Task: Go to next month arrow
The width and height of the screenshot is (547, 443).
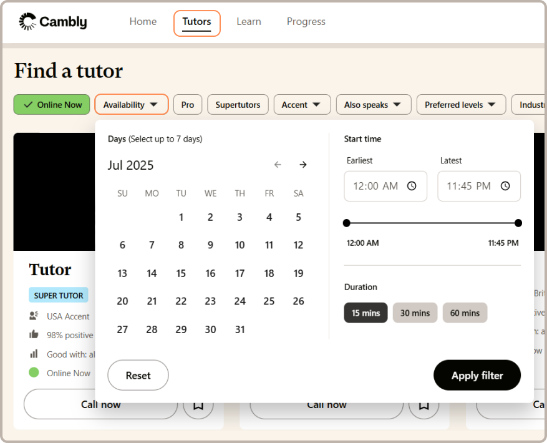Action: pyautogui.click(x=303, y=165)
